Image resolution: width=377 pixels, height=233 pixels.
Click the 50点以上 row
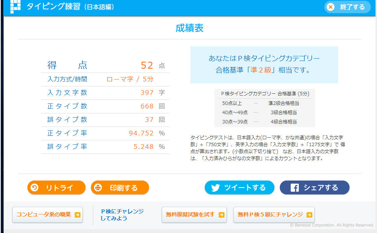click(264, 103)
